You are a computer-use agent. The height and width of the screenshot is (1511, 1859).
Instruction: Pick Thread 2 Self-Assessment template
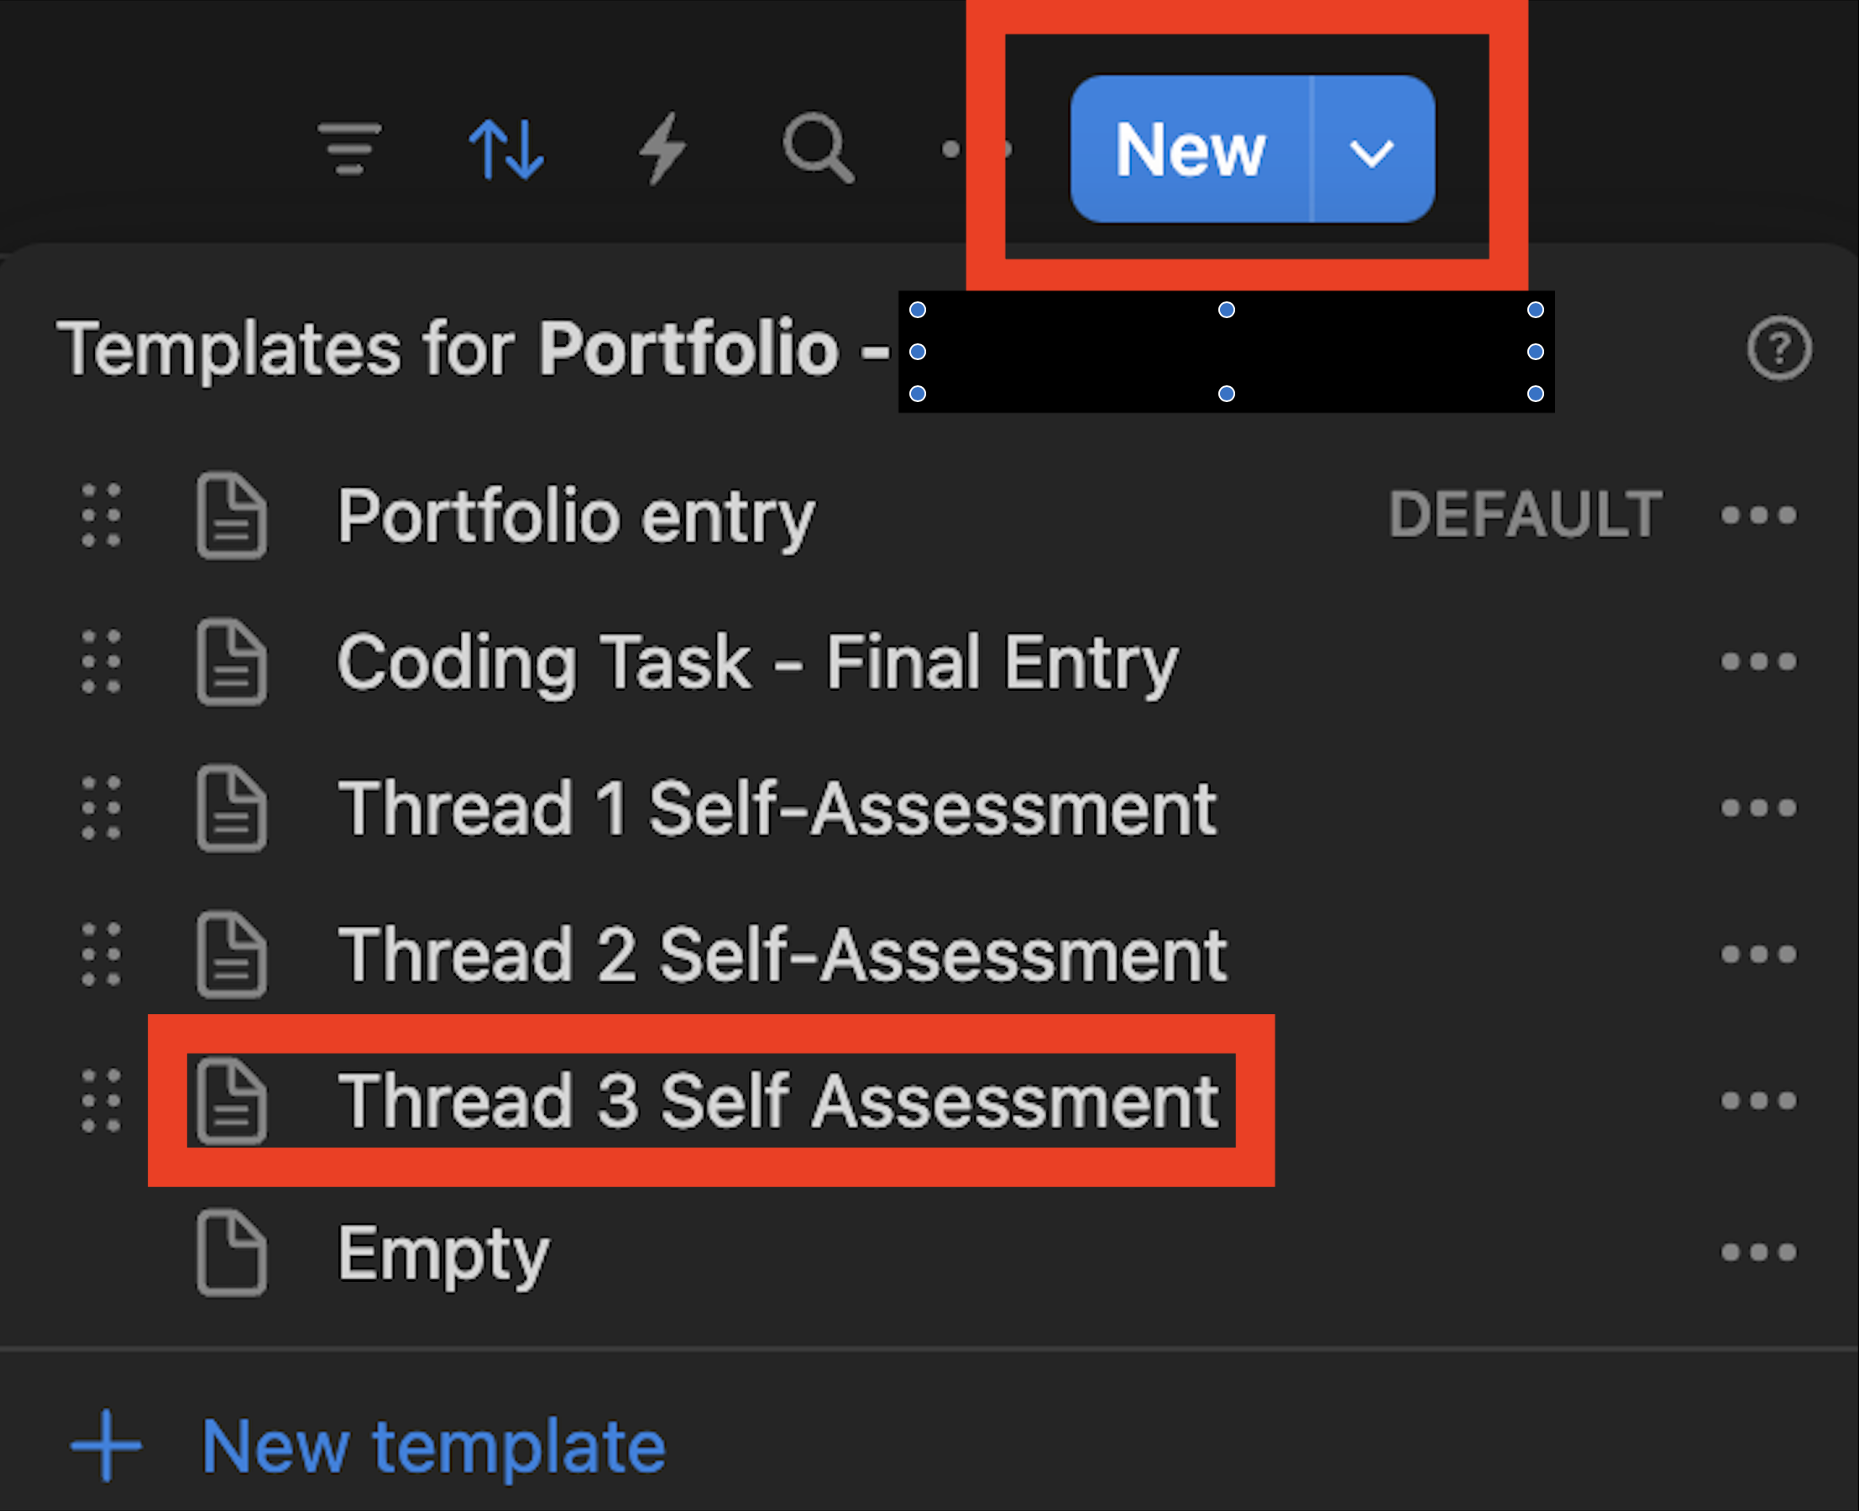click(782, 954)
